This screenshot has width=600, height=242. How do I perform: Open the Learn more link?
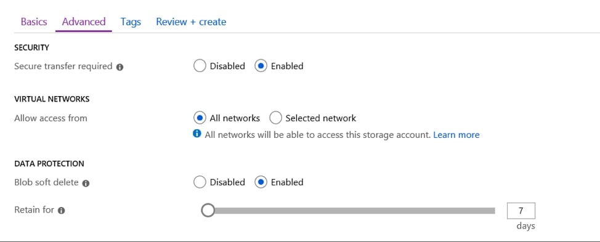click(x=456, y=135)
